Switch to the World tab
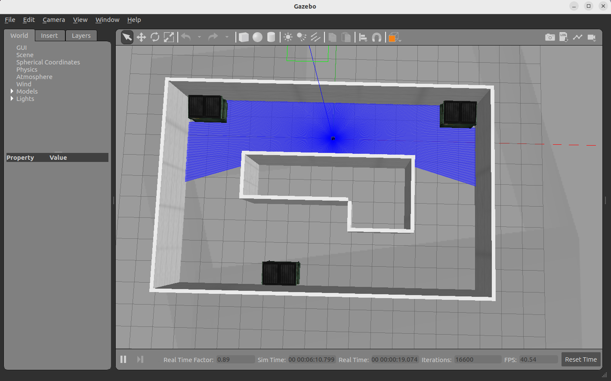 click(19, 36)
